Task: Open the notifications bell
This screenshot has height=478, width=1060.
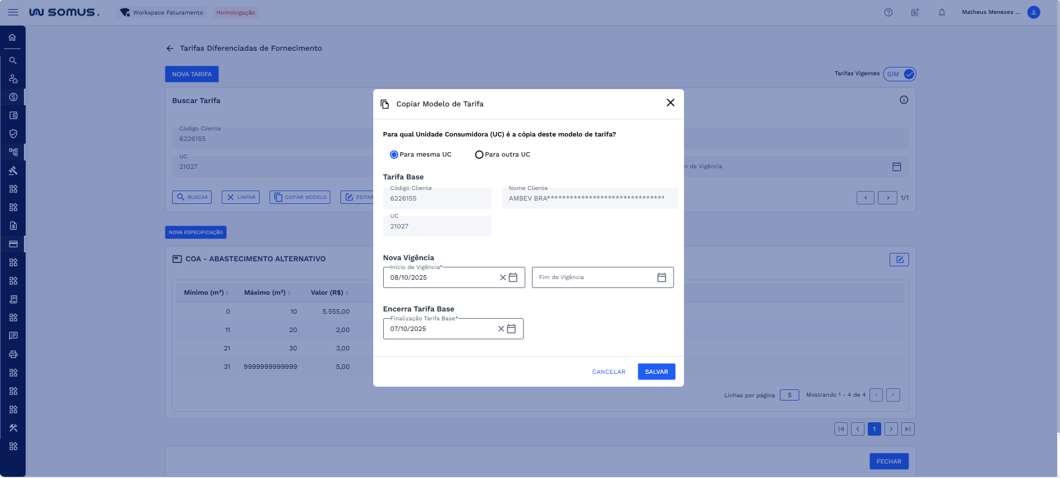Action: tap(941, 12)
